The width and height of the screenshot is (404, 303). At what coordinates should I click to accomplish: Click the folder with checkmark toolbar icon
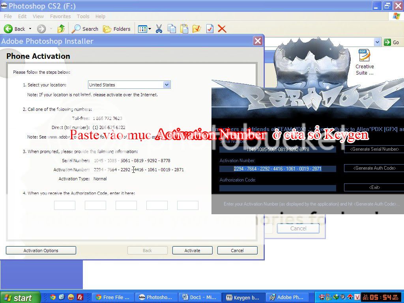[196, 29]
